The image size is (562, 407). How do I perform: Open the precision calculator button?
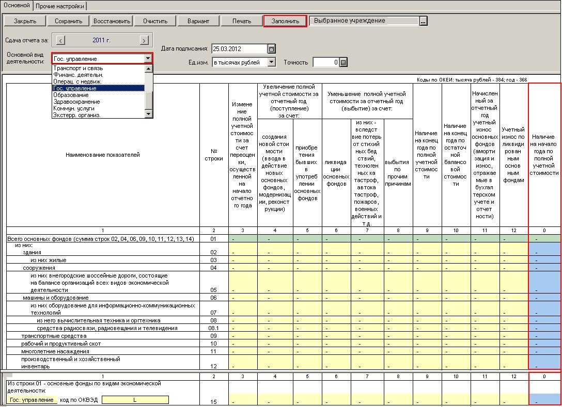pyautogui.click(x=343, y=62)
